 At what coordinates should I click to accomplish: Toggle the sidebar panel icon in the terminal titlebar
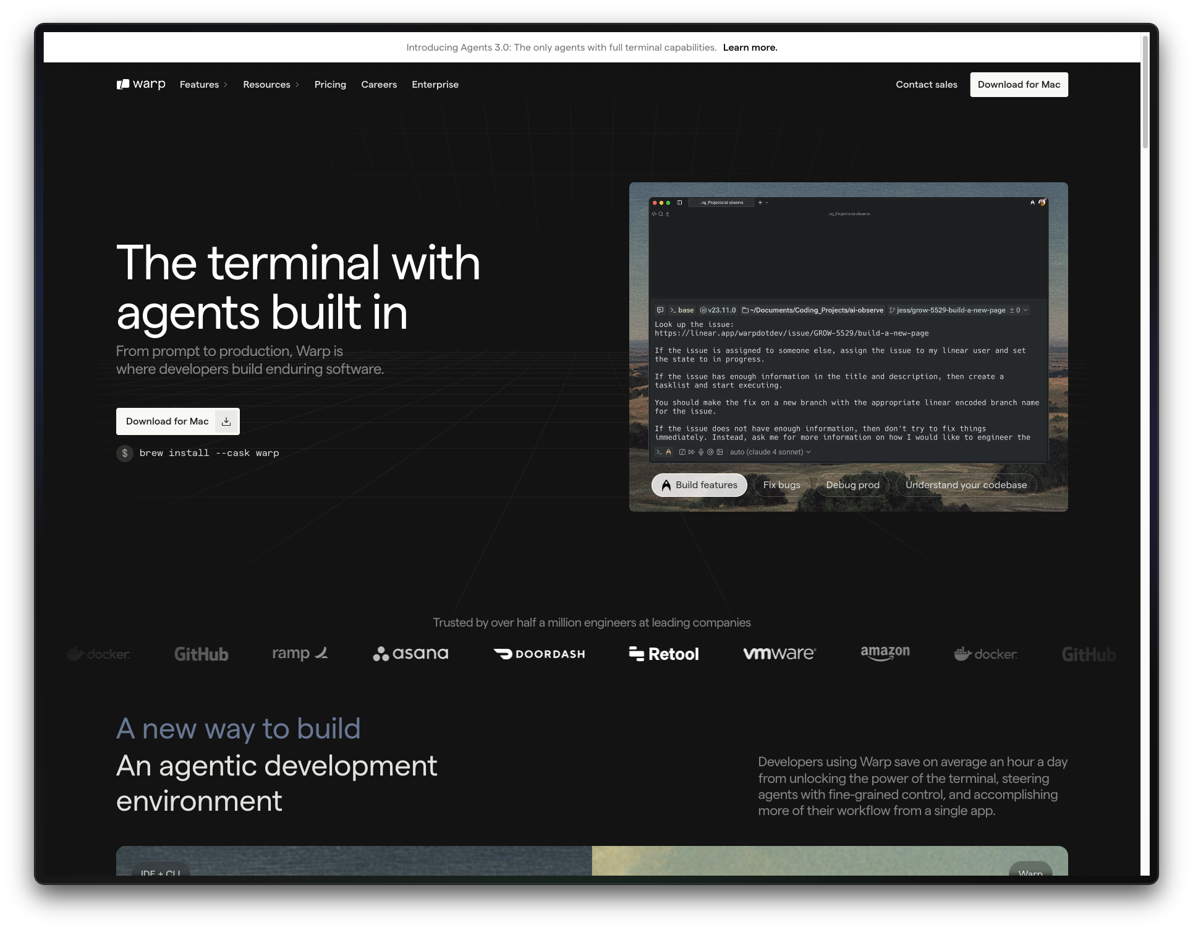coord(679,203)
